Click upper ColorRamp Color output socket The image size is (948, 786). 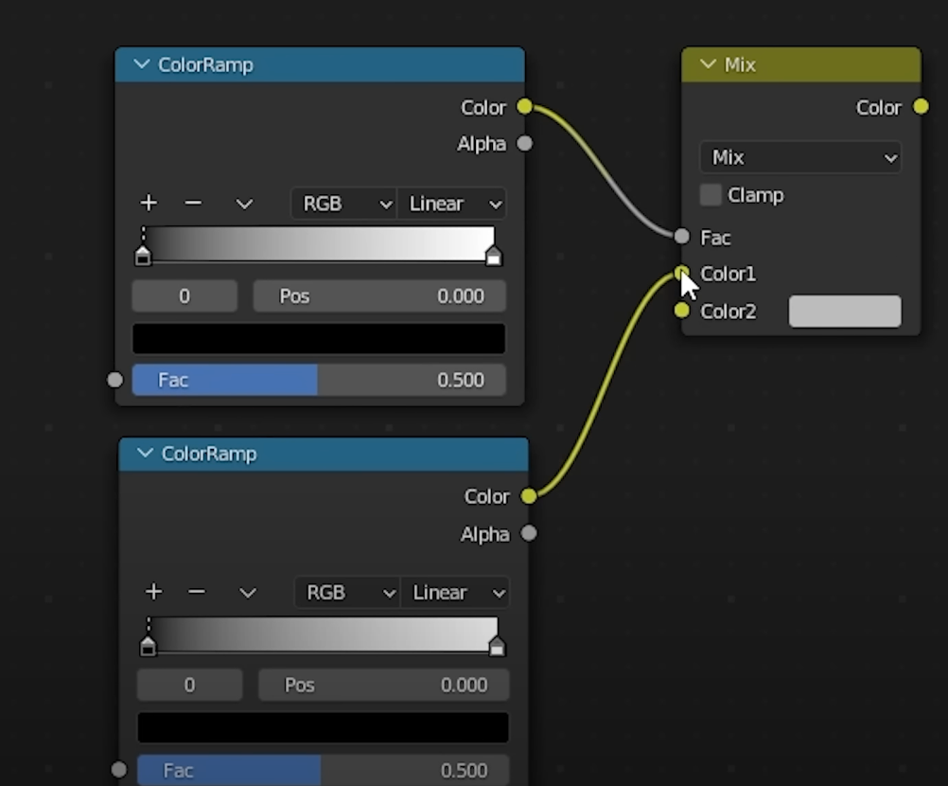[525, 107]
